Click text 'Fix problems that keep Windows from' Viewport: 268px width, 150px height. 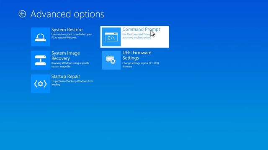(x=72, y=81)
